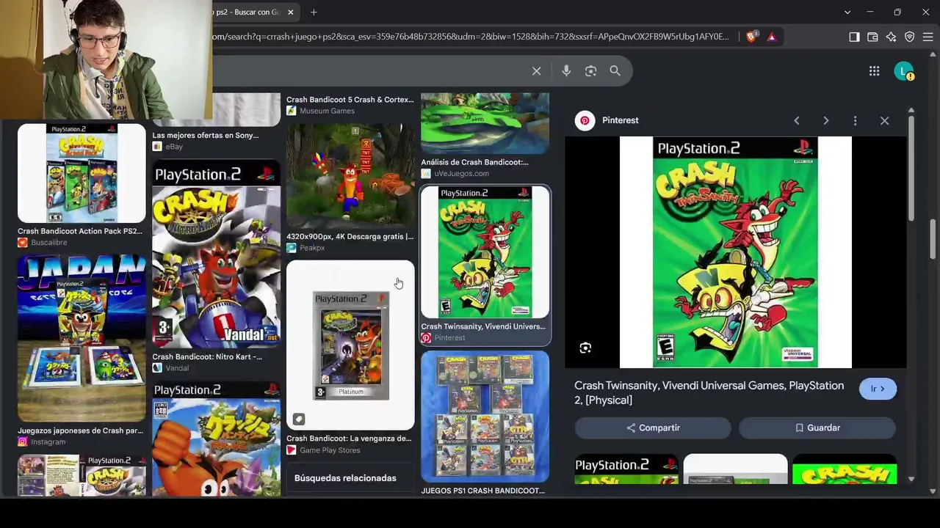Viewport: 940px width, 528px height.
Task: Go to the next image in preview panel
Action: (x=826, y=120)
